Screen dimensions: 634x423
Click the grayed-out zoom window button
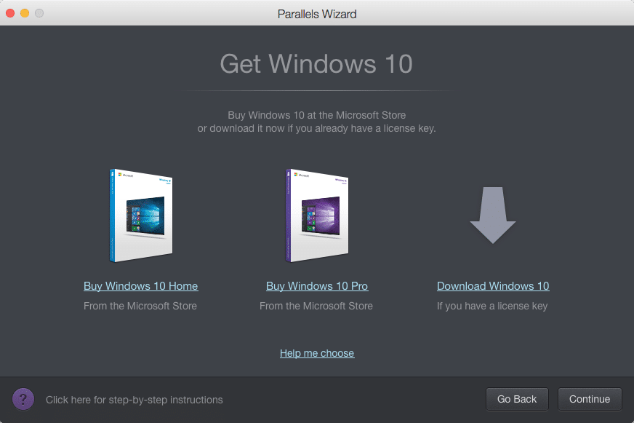coord(39,13)
